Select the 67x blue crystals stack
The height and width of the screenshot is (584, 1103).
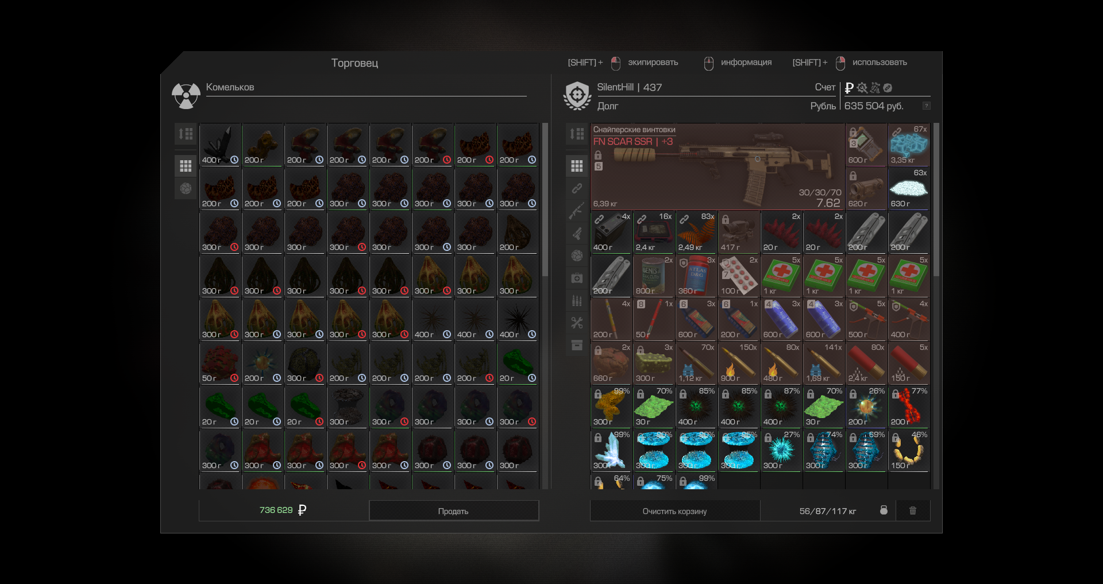point(909,145)
